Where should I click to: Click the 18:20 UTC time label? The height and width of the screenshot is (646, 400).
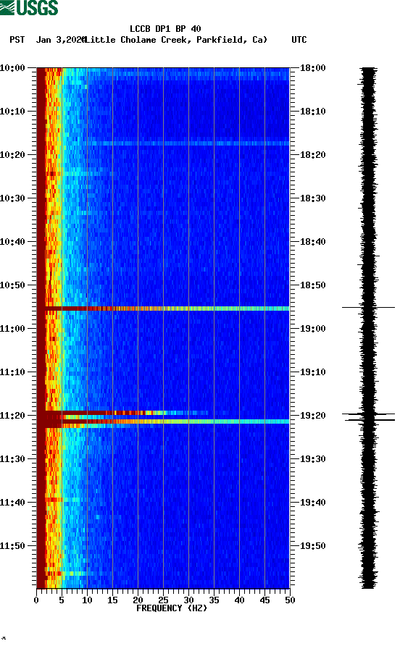click(312, 155)
